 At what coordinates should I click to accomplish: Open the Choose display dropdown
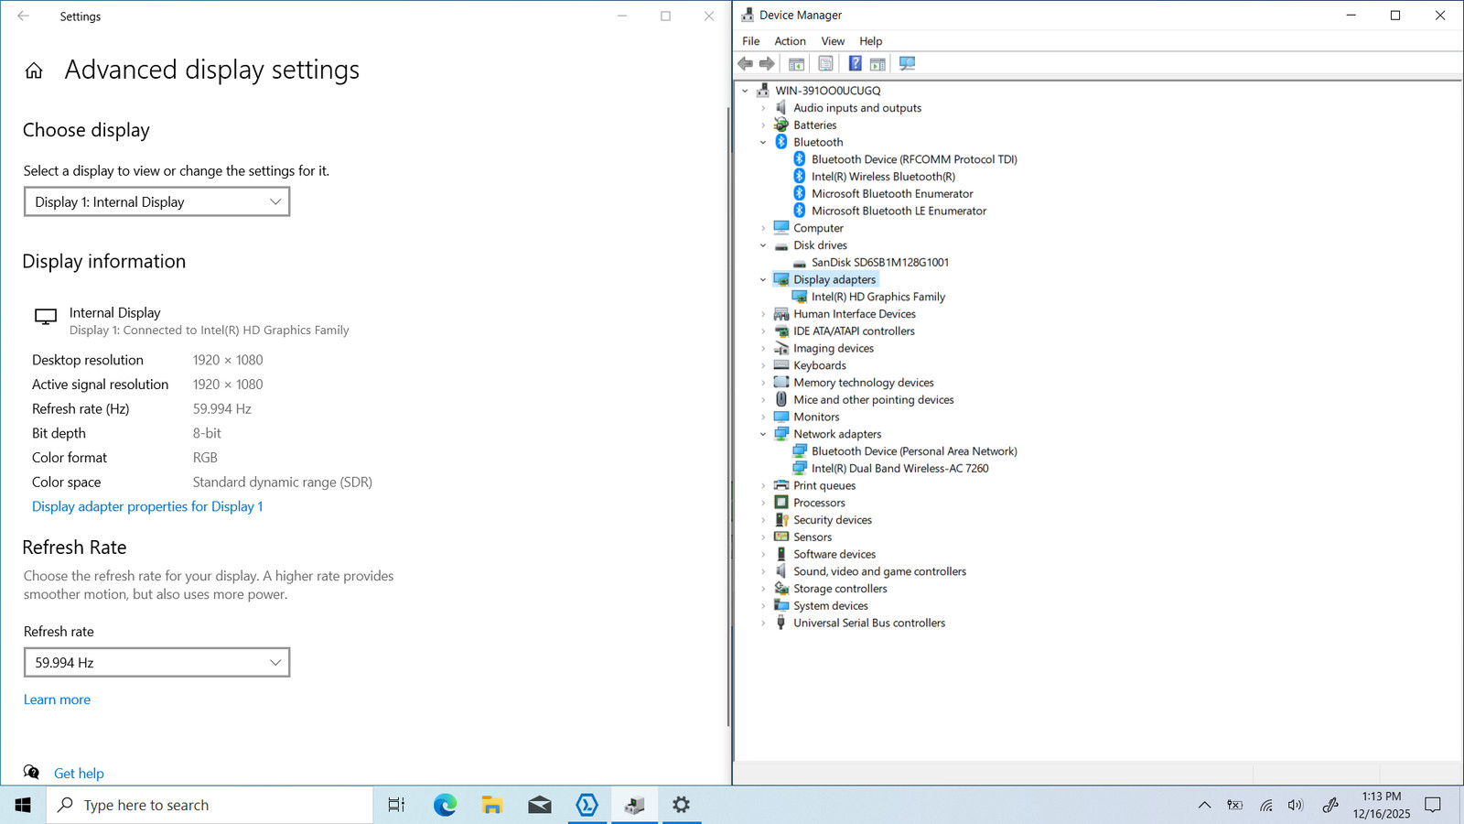pyautogui.click(x=156, y=201)
